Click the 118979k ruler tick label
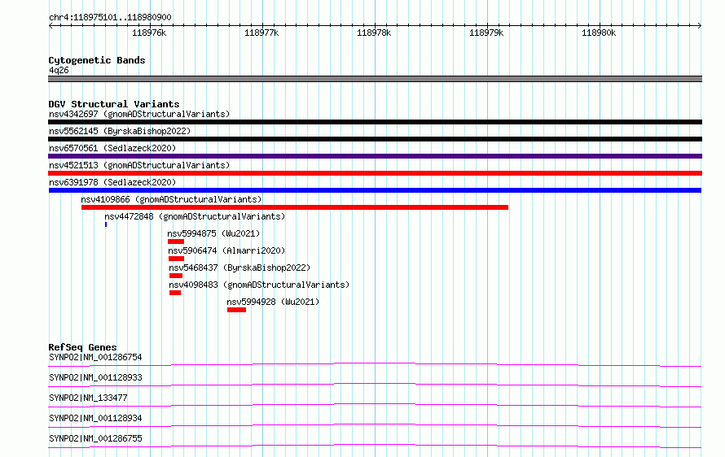Viewport: 725px width, 457px height. click(x=486, y=33)
